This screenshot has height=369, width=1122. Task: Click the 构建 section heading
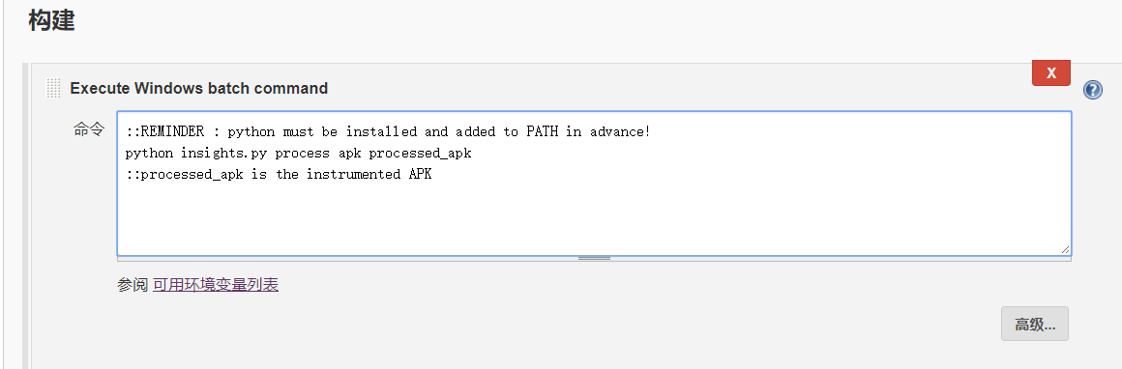point(51,20)
